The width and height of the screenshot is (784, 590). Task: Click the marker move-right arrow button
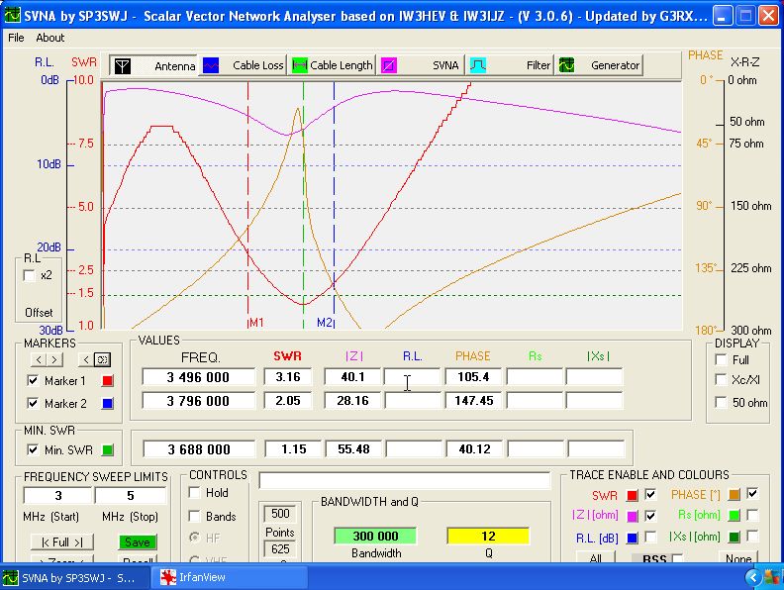(x=55, y=359)
